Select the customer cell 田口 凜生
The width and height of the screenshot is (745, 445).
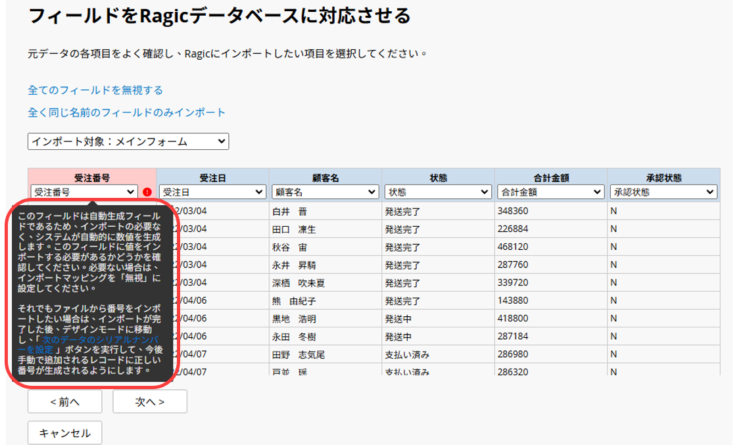click(x=325, y=229)
